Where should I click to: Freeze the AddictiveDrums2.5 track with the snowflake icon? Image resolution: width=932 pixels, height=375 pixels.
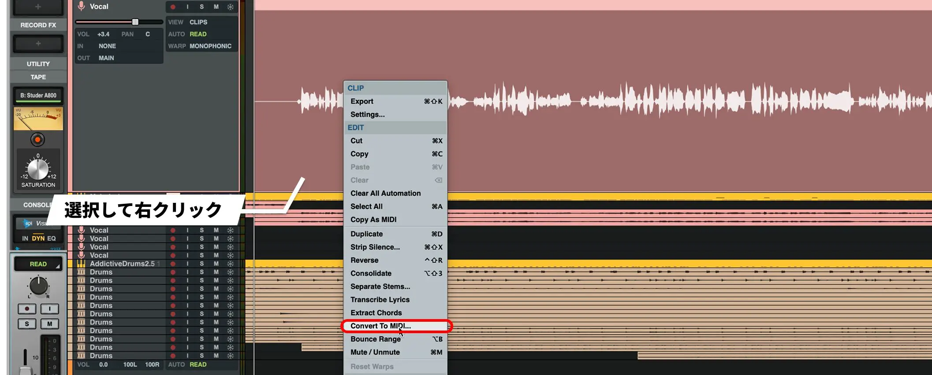pyautogui.click(x=230, y=264)
